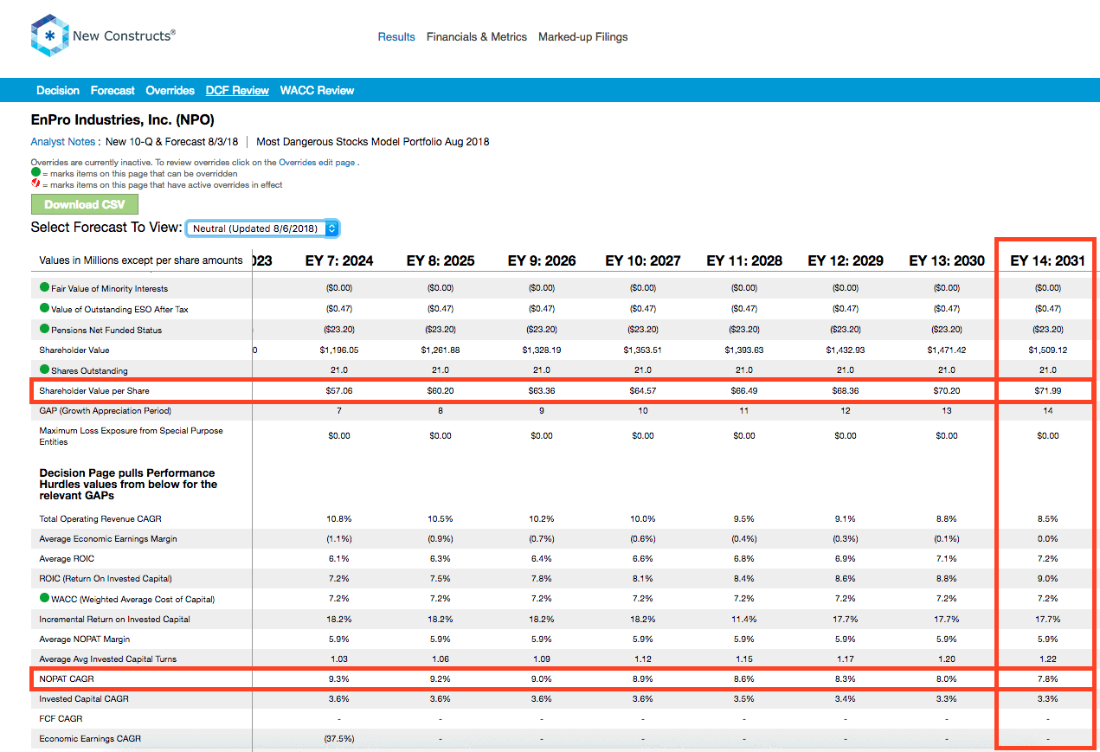Screen dimensions: 1100x752
Task: Click shareholder value $1,509.12 for 2031
Action: (x=1048, y=350)
